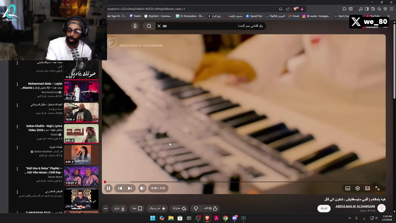Click the Brave Shields lion icon in address bar
The image size is (396, 223).
[295, 9]
